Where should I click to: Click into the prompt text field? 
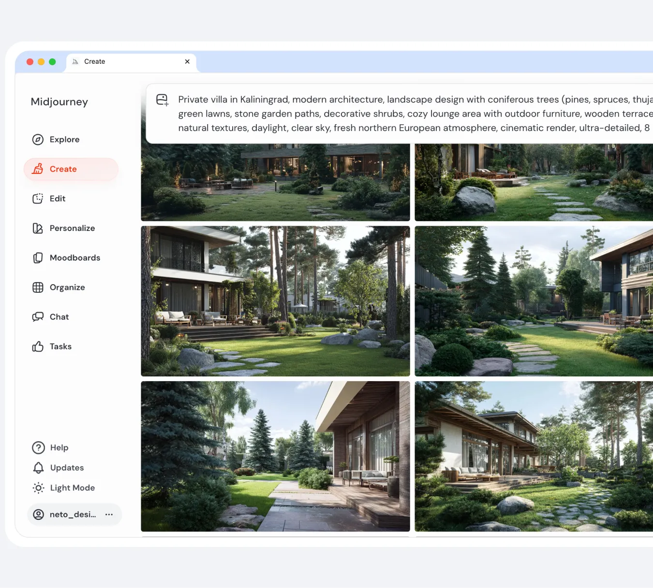pyautogui.click(x=411, y=114)
